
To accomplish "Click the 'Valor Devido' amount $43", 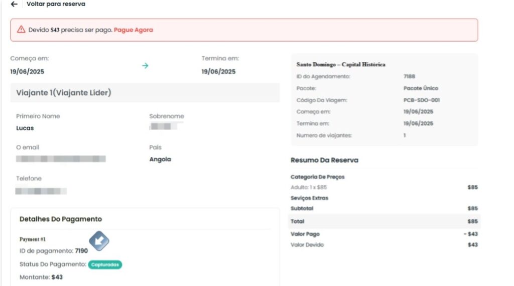I will (x=472, y=245).
